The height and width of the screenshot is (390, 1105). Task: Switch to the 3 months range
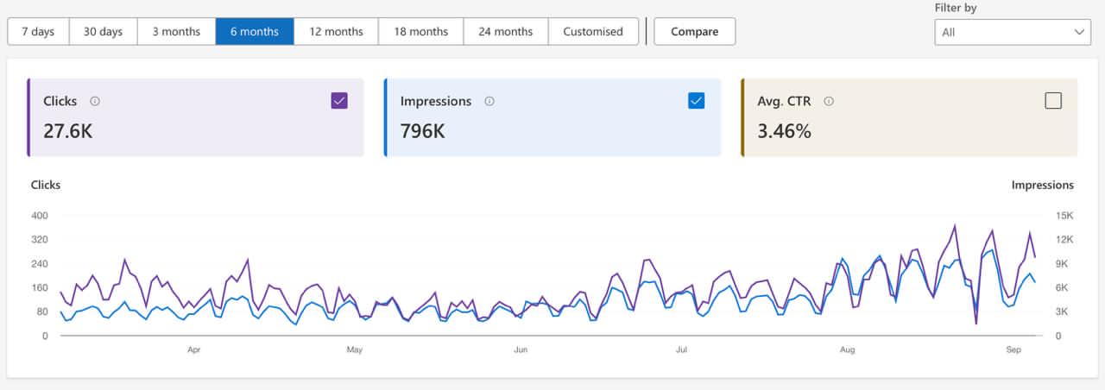[176, 32]
